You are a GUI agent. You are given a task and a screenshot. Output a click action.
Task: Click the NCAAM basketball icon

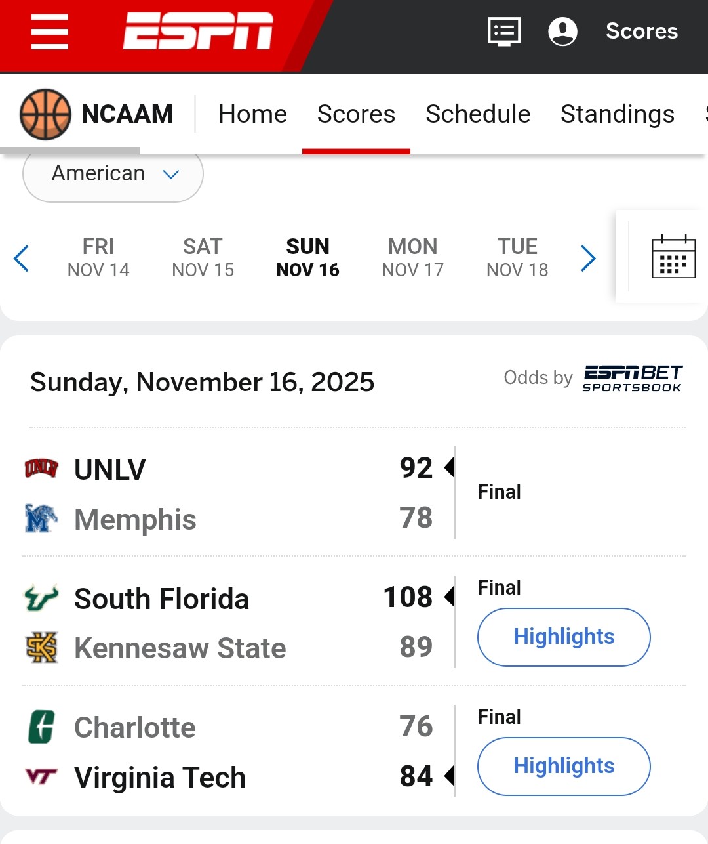pyautogui.click(x=45, y=114)
